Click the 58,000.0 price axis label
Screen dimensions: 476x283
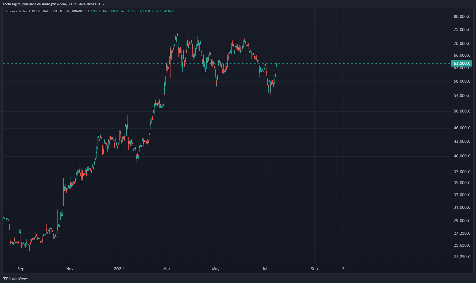[x=462, y=81]
